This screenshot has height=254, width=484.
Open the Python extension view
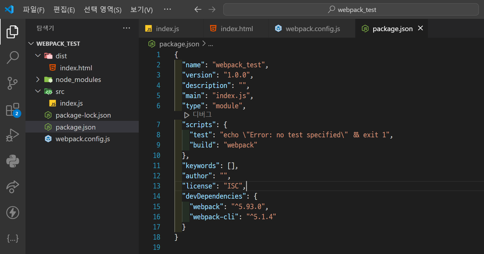(x=12, y=161)
